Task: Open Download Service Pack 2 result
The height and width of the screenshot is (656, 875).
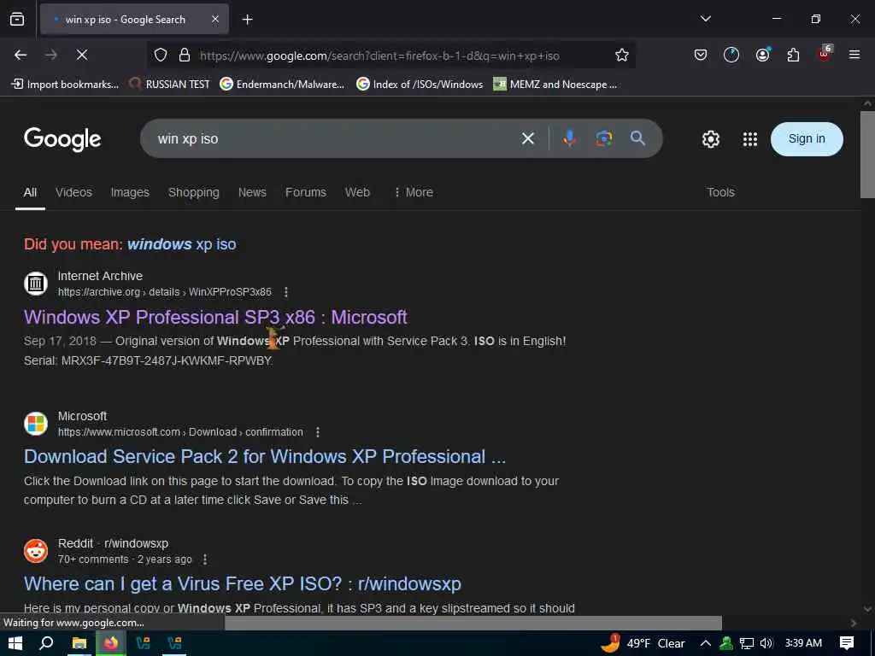Action: pyautogui.click(x=265, y=457)
